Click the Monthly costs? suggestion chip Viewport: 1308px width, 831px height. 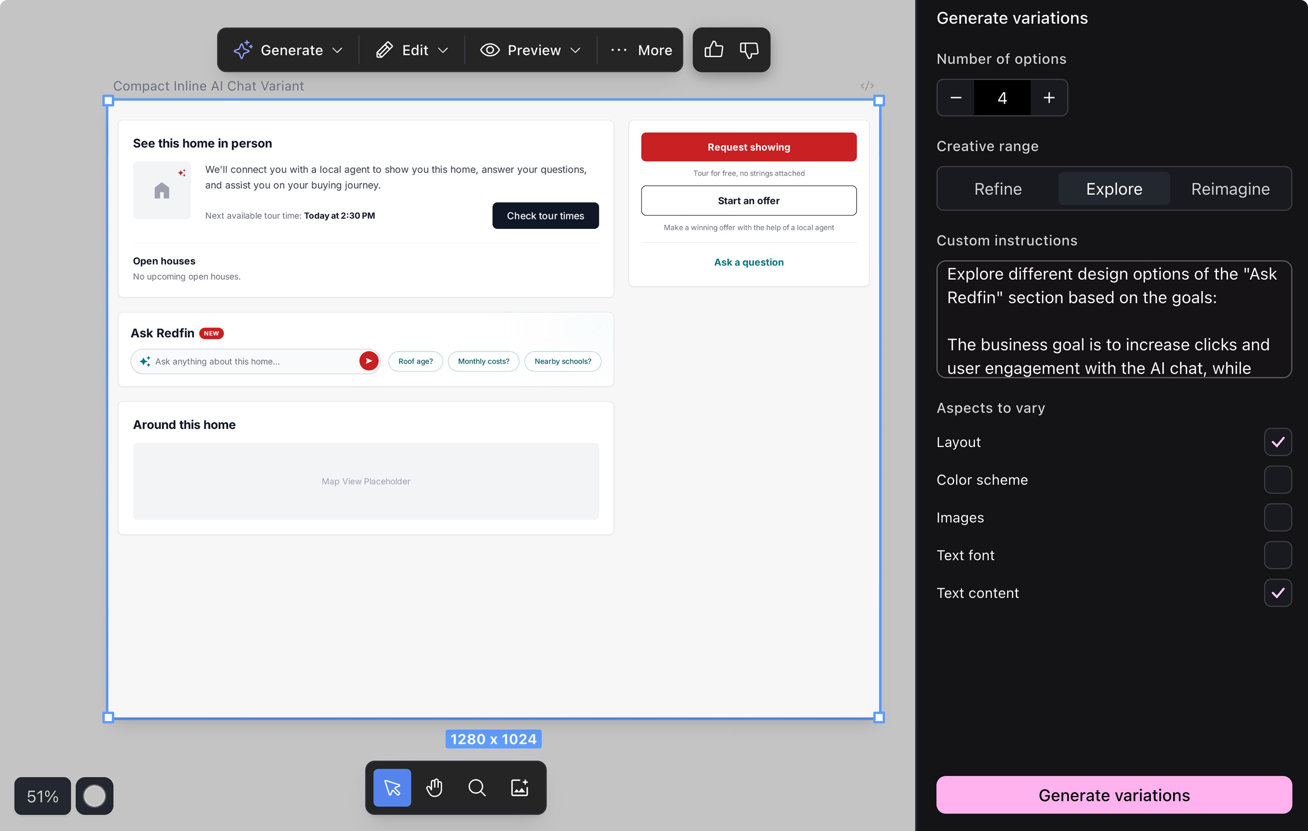483,361
